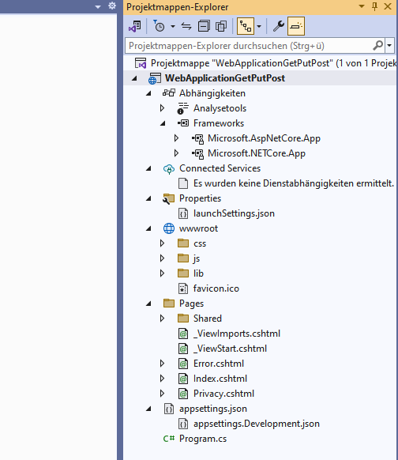This screenshot has height=460, width=398.
Task: Expand Privacy.cshtml node
Action: click(162, 394)
